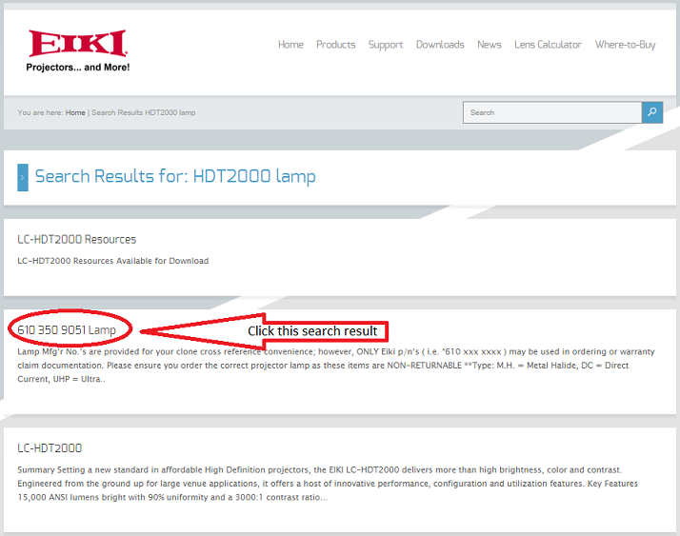The width and height of the screenshot is (680, 536).
Task: Open the Home menu item
Action: click(x=290, y=45)
